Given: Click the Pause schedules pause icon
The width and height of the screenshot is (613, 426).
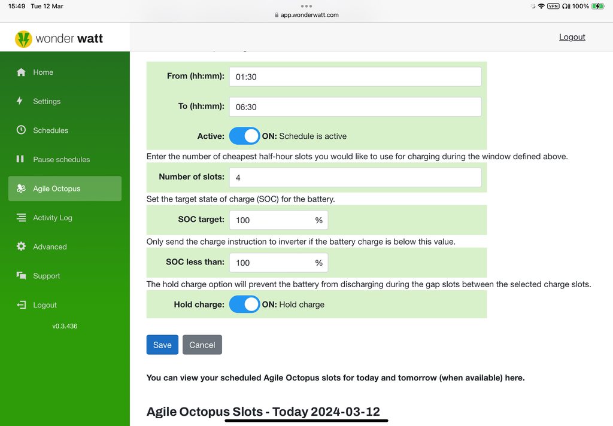Looking at the screenshot, I should point(20,159).
